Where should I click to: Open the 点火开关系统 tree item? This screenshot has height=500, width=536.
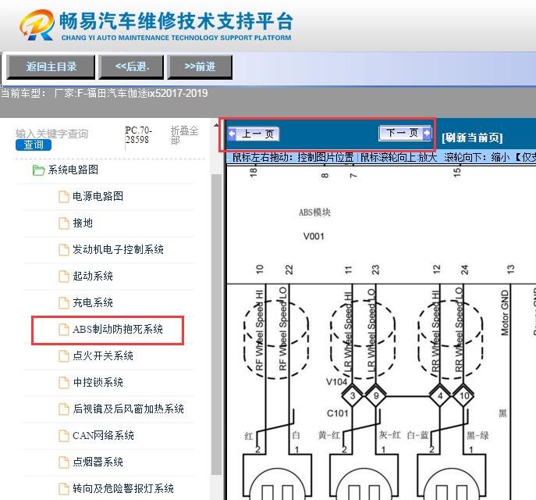pos(103,356)
